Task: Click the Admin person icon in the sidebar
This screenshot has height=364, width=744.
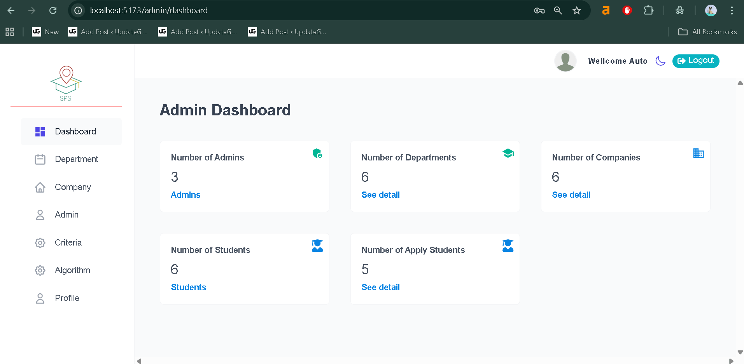Action: (x=40, y=215)
